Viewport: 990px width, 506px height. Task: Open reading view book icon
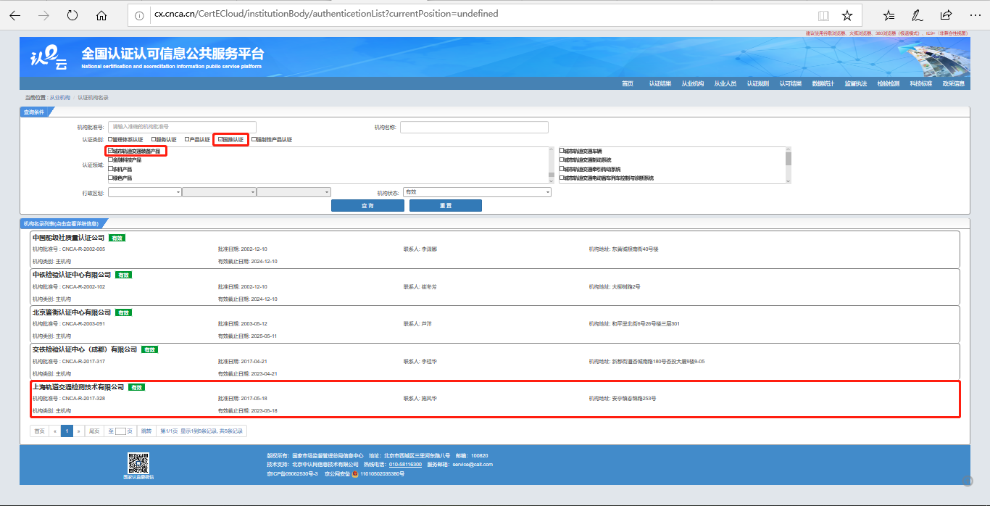click(823, 15)
